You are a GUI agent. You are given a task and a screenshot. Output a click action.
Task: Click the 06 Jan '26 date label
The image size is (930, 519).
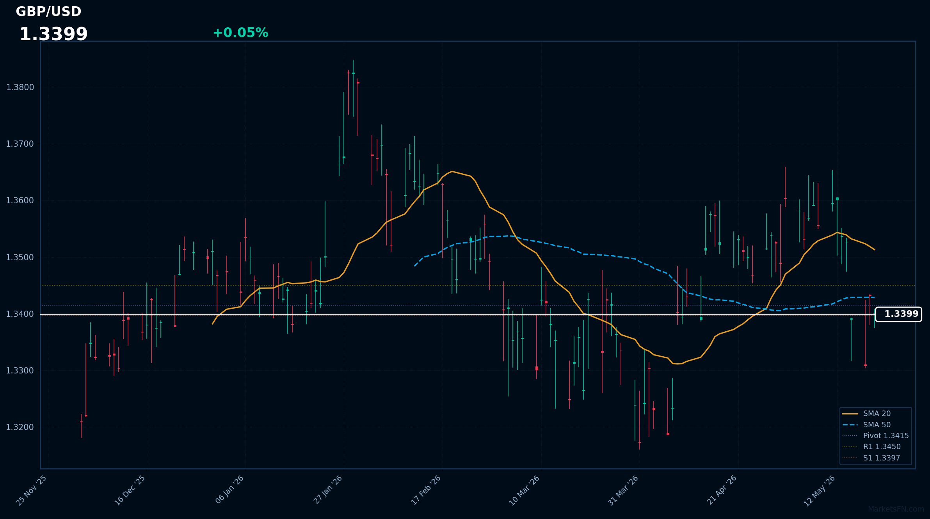click(229, 491)
